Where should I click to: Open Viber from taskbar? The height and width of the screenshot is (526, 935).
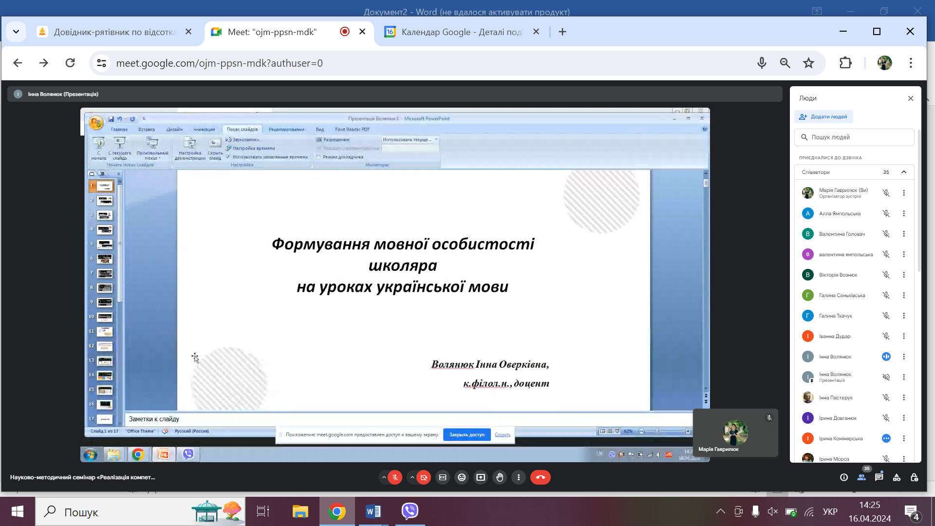pos(410,511)
